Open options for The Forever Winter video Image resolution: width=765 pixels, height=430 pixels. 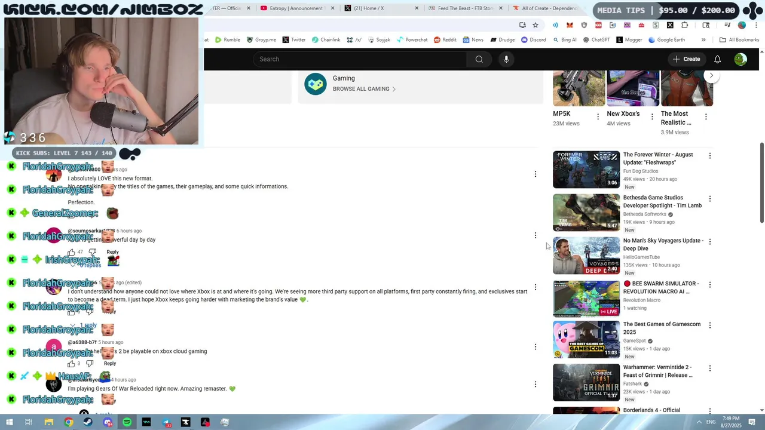tap(710, 156)
